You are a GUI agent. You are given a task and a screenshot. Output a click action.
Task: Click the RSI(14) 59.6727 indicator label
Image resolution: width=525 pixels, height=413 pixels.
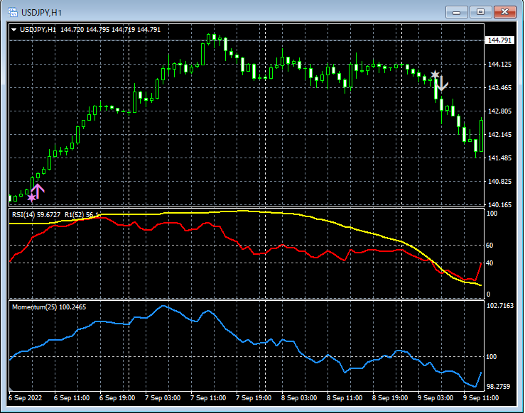coord(36,215)
